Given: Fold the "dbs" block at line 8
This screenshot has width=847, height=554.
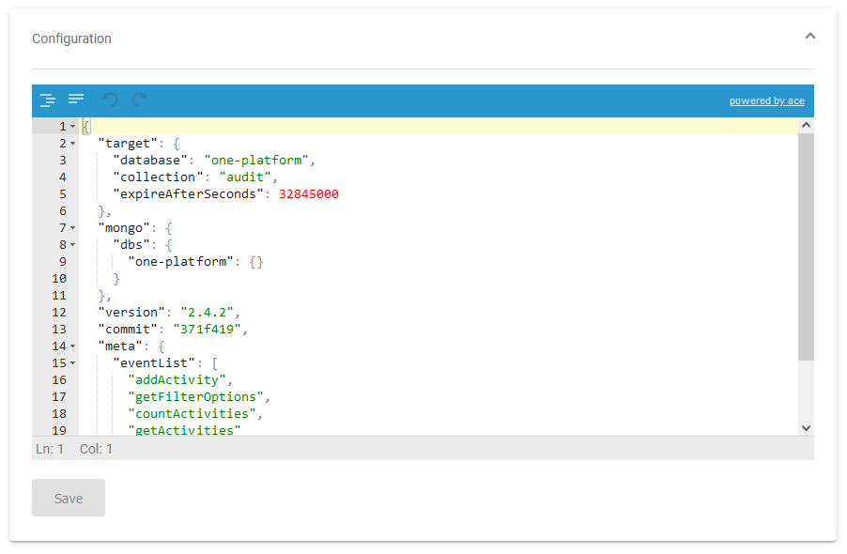Looking at the screenshot, I should click(x=71, y=244).
